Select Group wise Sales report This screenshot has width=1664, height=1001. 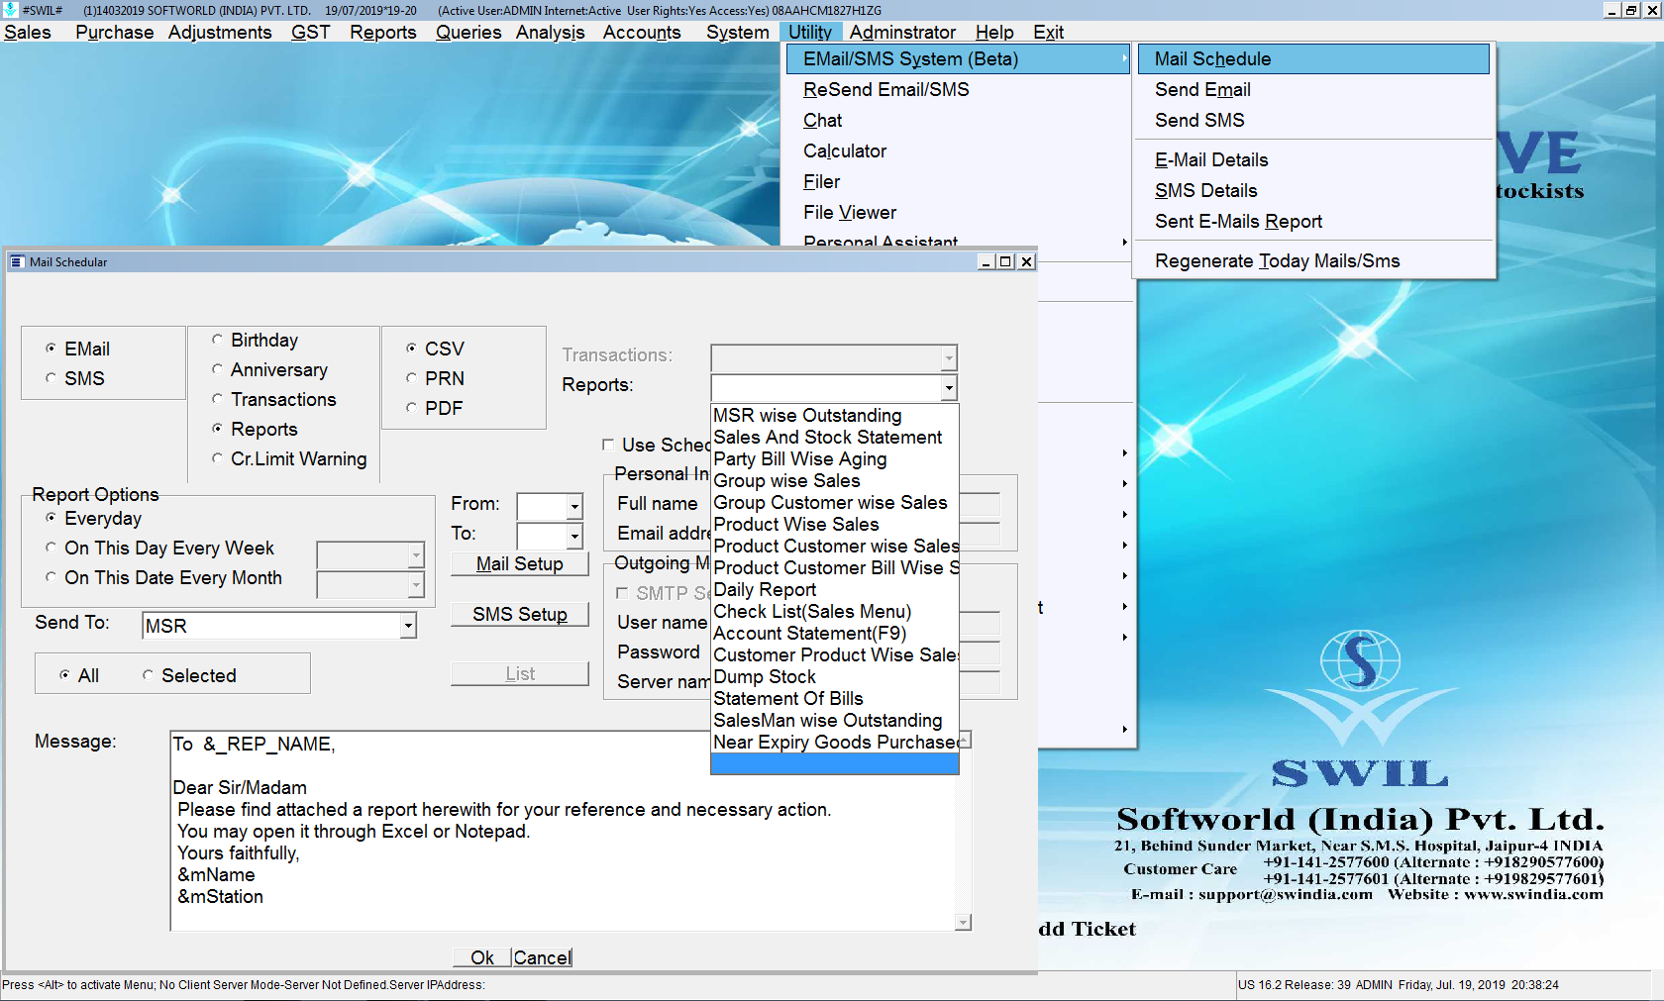835,481
